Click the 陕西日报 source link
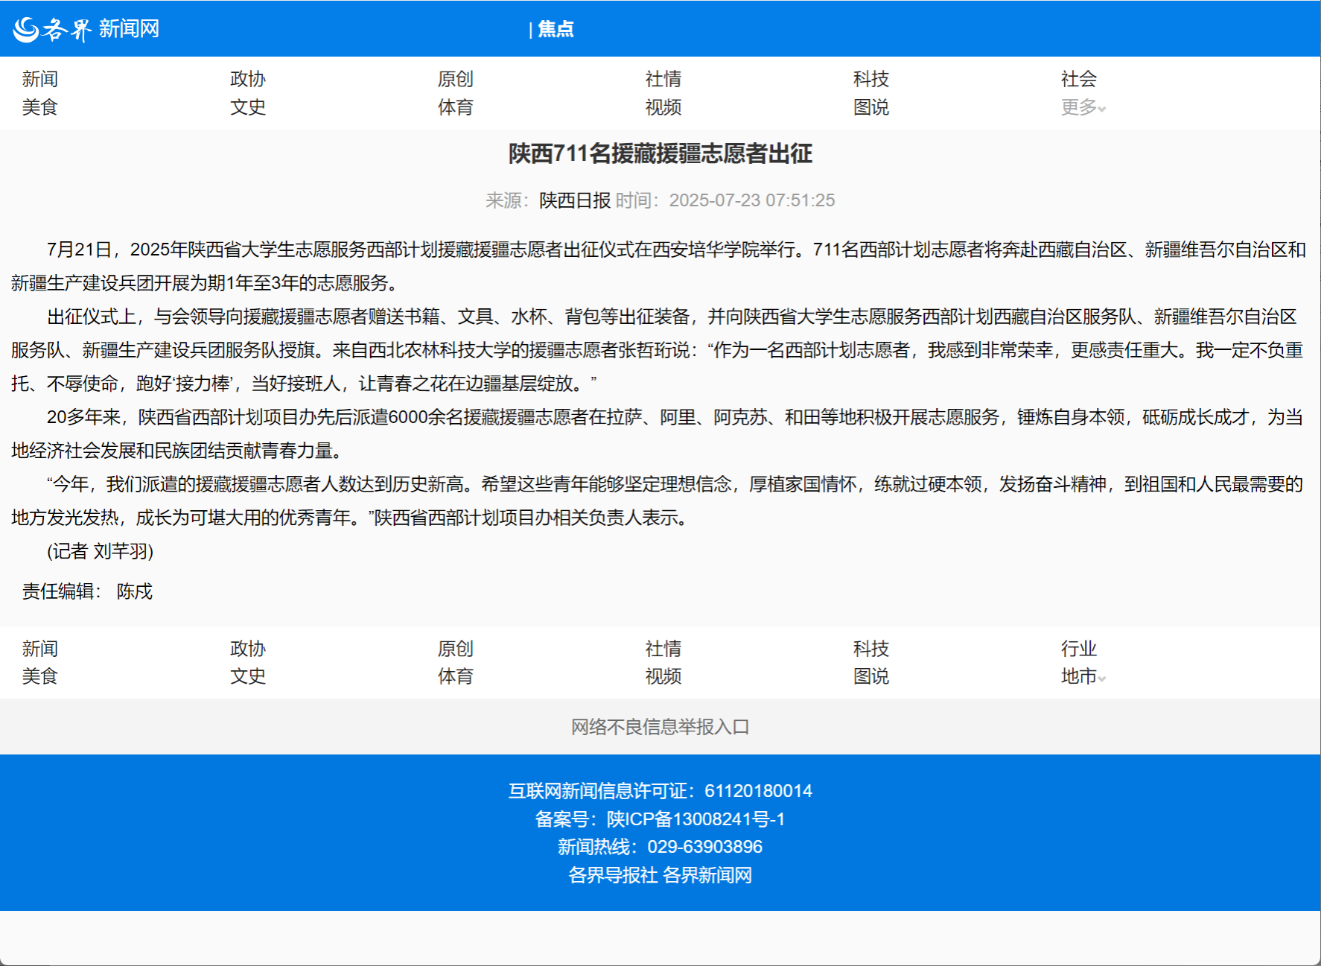The width and height of the screenshot is (1321, 966). 574,200
